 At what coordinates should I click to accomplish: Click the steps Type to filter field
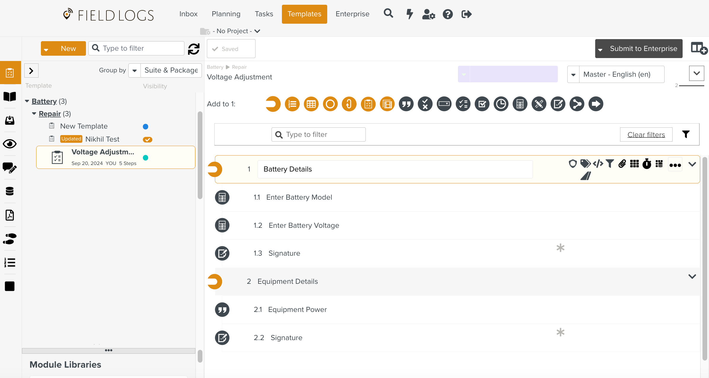318,134
